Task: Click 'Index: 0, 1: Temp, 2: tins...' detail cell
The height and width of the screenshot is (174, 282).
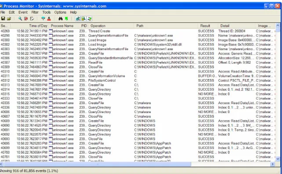Action: pyautogui.click(x=236, y=130)
